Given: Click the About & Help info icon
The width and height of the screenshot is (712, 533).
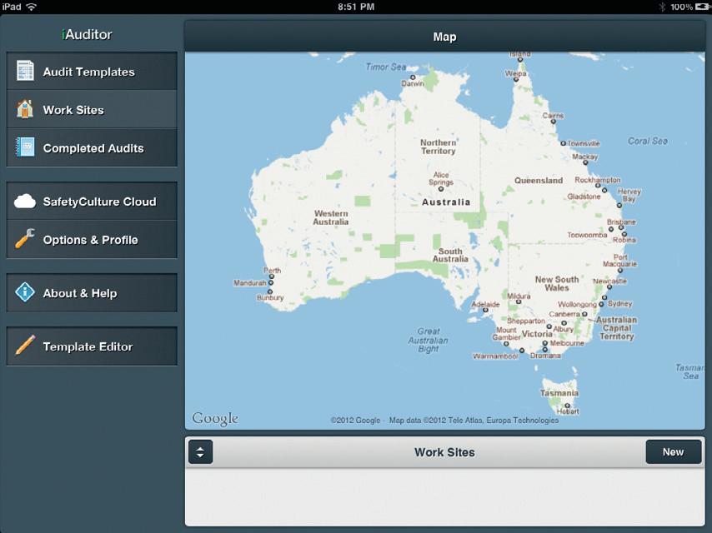Looking at the screenshot, I should (x=25, y=292).
